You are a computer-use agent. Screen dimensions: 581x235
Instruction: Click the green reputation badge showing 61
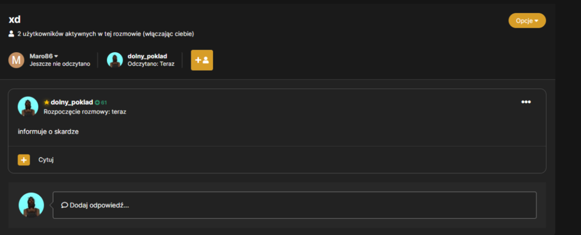click(x=101, y=103)
